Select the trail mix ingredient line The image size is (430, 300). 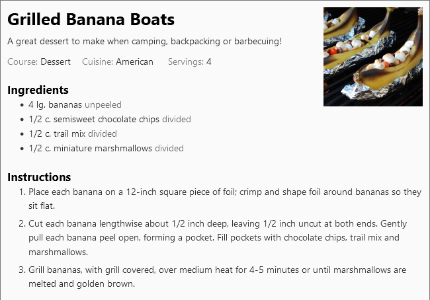[x=73, y=133]
